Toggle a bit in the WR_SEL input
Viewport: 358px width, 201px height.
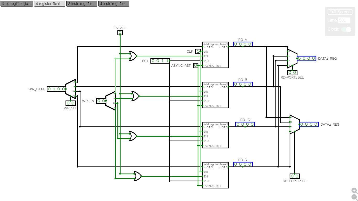(x=69, y=103)
